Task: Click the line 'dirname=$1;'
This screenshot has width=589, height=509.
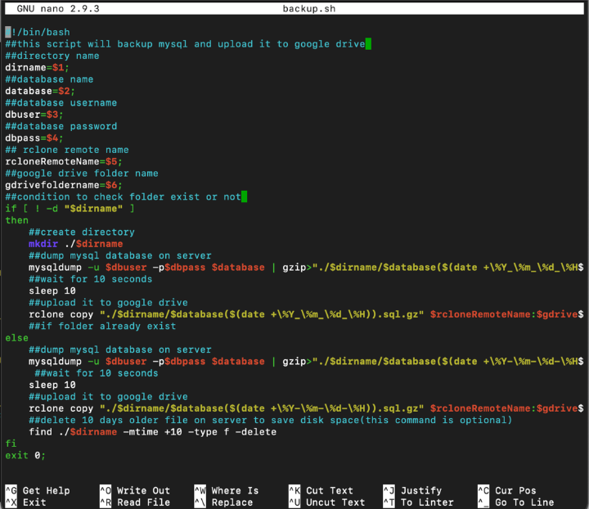Action: coord(37,68)
